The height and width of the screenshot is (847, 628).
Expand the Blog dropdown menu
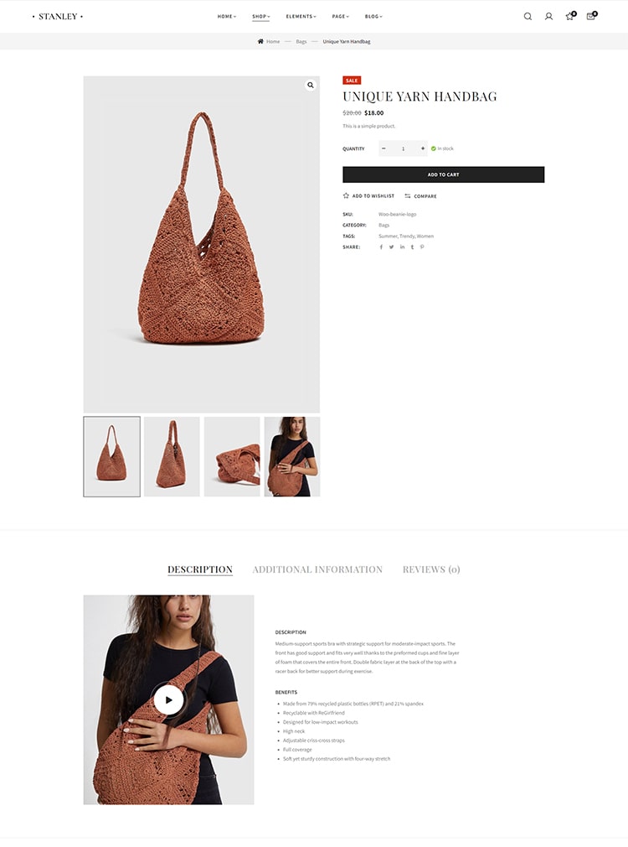click(x=373, y=17)
